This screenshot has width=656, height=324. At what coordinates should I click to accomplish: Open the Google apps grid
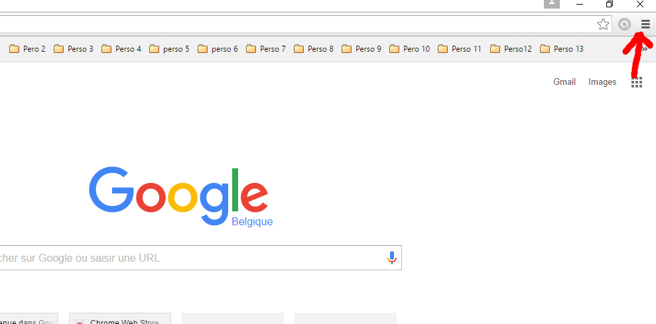(636, 82)
